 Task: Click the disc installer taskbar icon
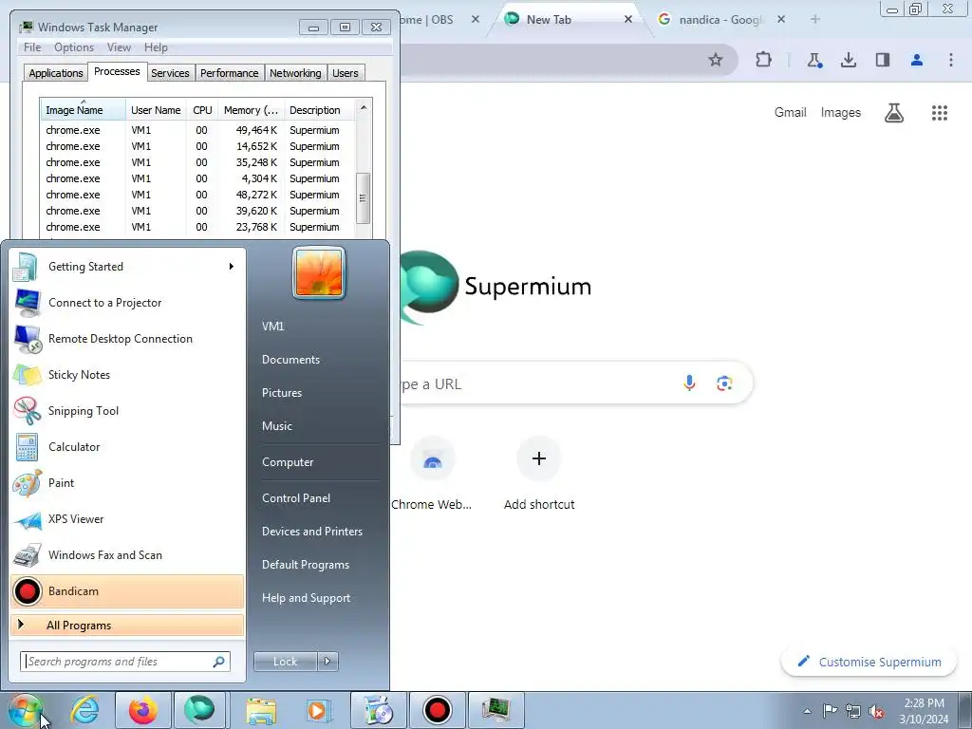pyautogui.click(x=378, y=710)
